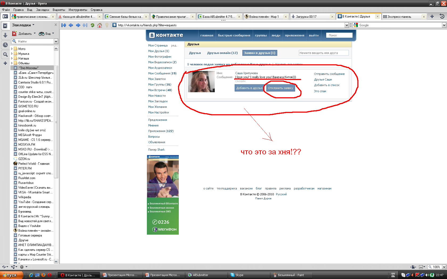447x279 pixels.
Task: Open the Google search engine dropdown
Action: coord(444,25)
